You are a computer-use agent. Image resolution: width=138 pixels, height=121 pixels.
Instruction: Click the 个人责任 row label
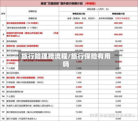point(11,96)
